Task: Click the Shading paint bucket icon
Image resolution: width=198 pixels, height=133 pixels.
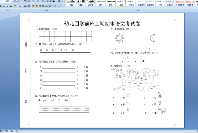Action: click(x=55, y=6)
